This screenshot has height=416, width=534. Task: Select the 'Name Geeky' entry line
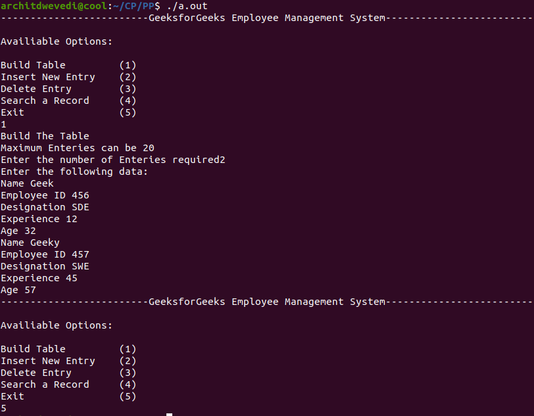30,243
